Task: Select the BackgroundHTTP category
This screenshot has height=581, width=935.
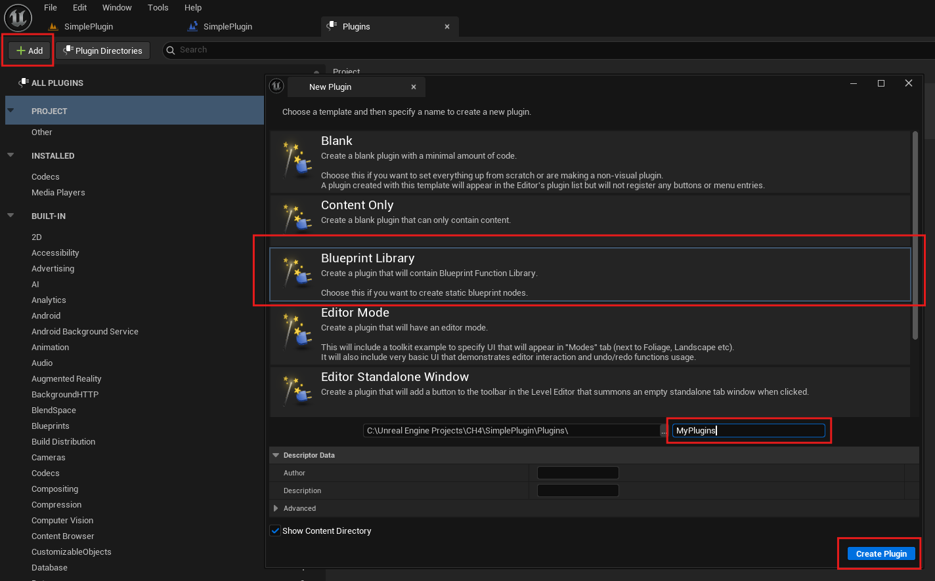Action: tap(65, 394)
